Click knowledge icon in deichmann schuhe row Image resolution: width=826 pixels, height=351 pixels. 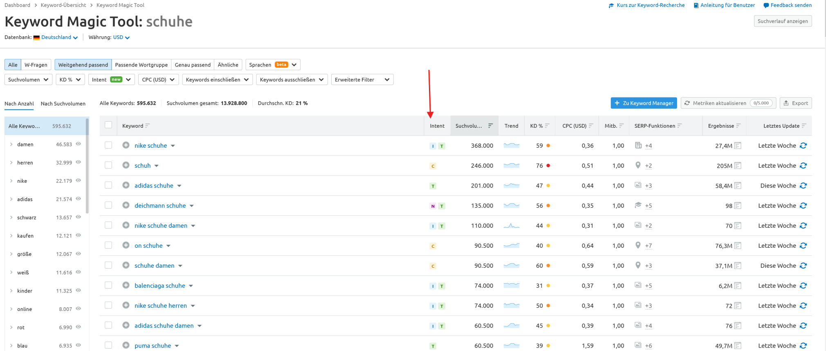pyautogui.click(x=638, y=205)
